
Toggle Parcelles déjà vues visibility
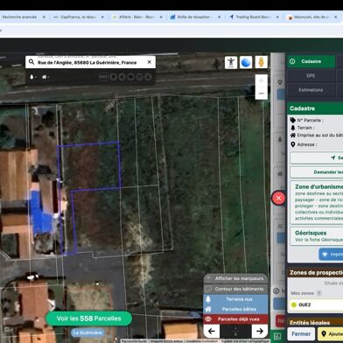(235, 319)
